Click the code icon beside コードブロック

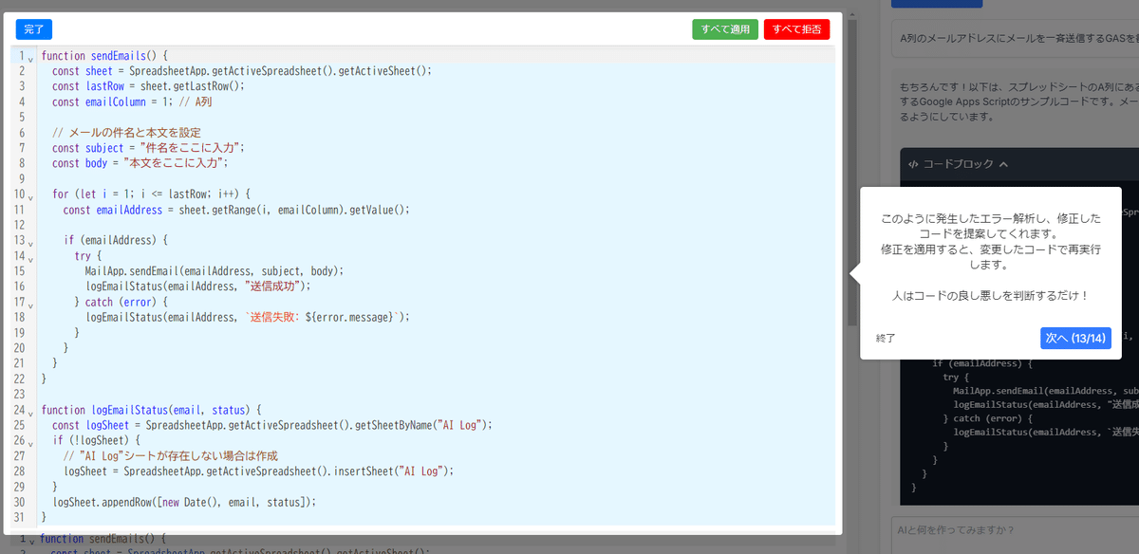(x=913, y=164)
